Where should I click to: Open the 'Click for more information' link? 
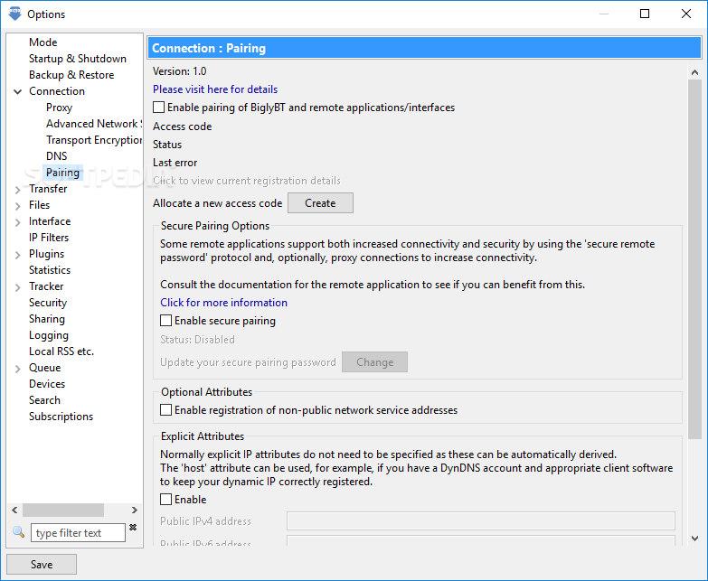click(223, 302)
